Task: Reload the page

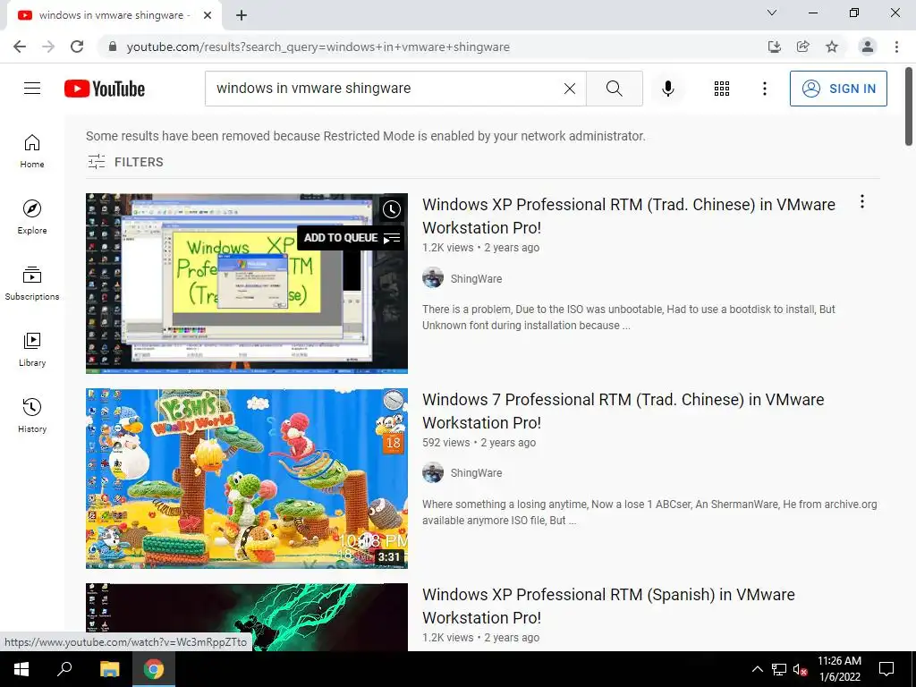Action: click(x=77, y=47)
